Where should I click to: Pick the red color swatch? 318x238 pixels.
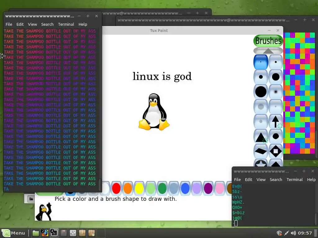[116, 188]
